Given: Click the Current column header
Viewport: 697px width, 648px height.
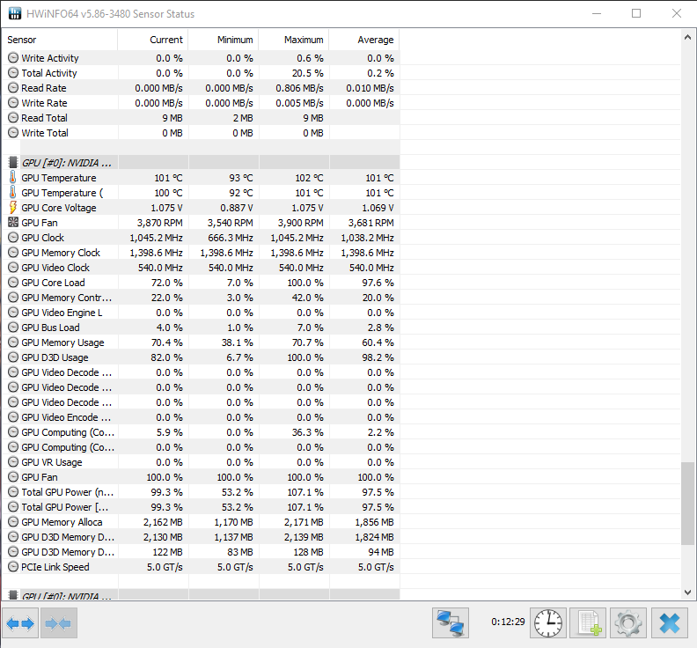Looking at the screenshot, I should (153, 40).
